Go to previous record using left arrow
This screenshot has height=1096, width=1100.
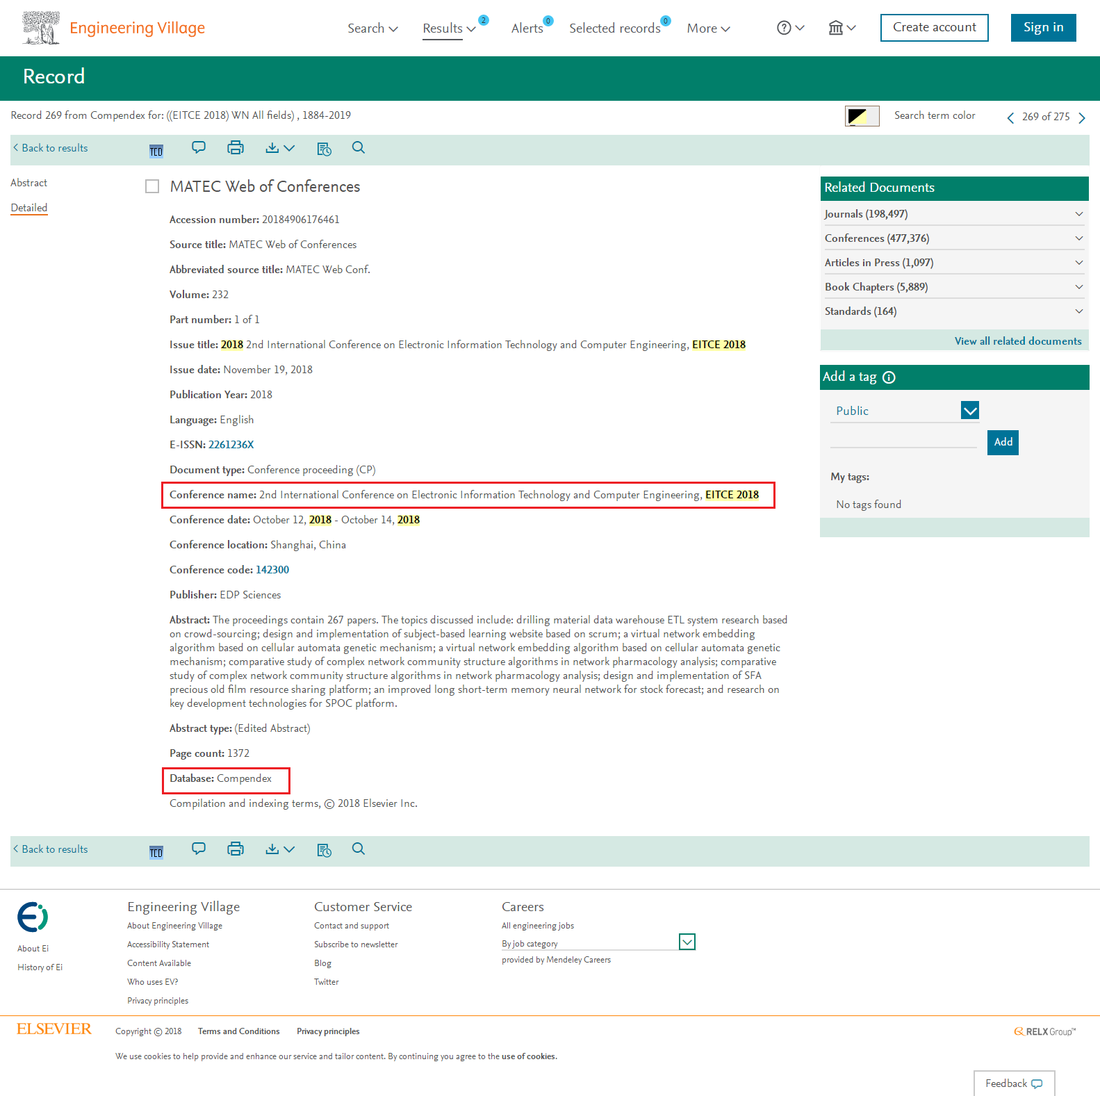[x=1010, y=117]
